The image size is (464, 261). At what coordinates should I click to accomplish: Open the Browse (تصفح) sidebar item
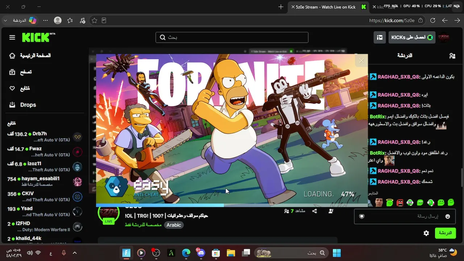20,72
